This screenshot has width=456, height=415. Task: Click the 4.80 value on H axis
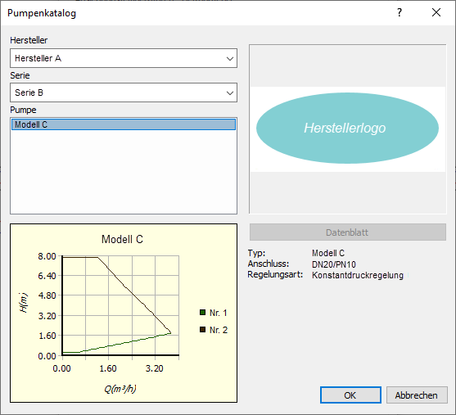47,295
